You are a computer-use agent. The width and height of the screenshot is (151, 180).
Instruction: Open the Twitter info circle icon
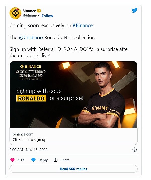click(134, 150)
